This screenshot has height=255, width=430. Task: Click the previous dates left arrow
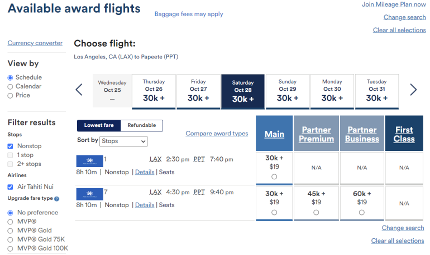click(x=79, y=90)
